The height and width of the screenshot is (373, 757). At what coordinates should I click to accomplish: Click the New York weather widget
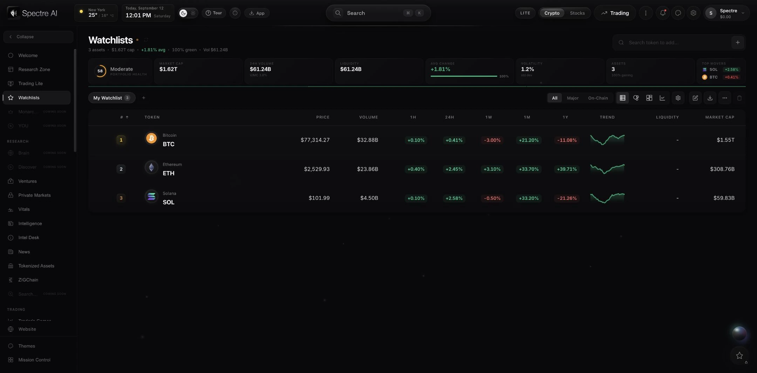tap(96, 13)
